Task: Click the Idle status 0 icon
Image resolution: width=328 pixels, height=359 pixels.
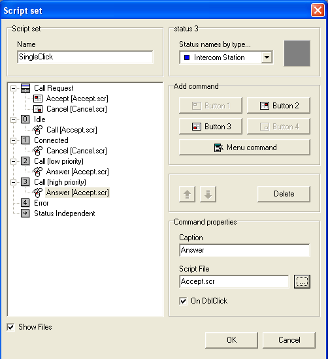Action: (25, 119)
